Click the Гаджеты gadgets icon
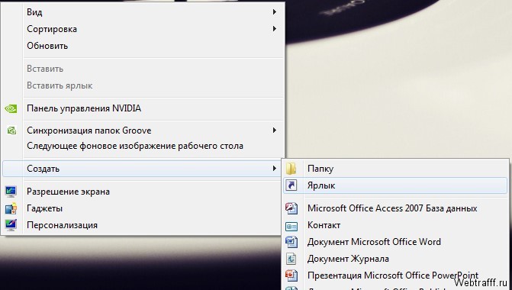512x290 pixels. (x=11, y=208)
